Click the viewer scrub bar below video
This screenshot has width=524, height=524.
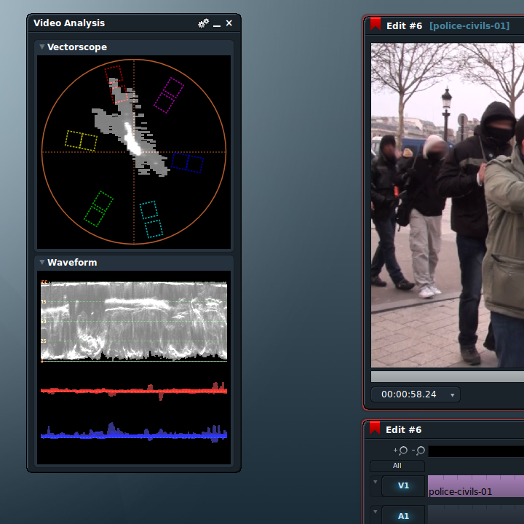pos(448,377)
